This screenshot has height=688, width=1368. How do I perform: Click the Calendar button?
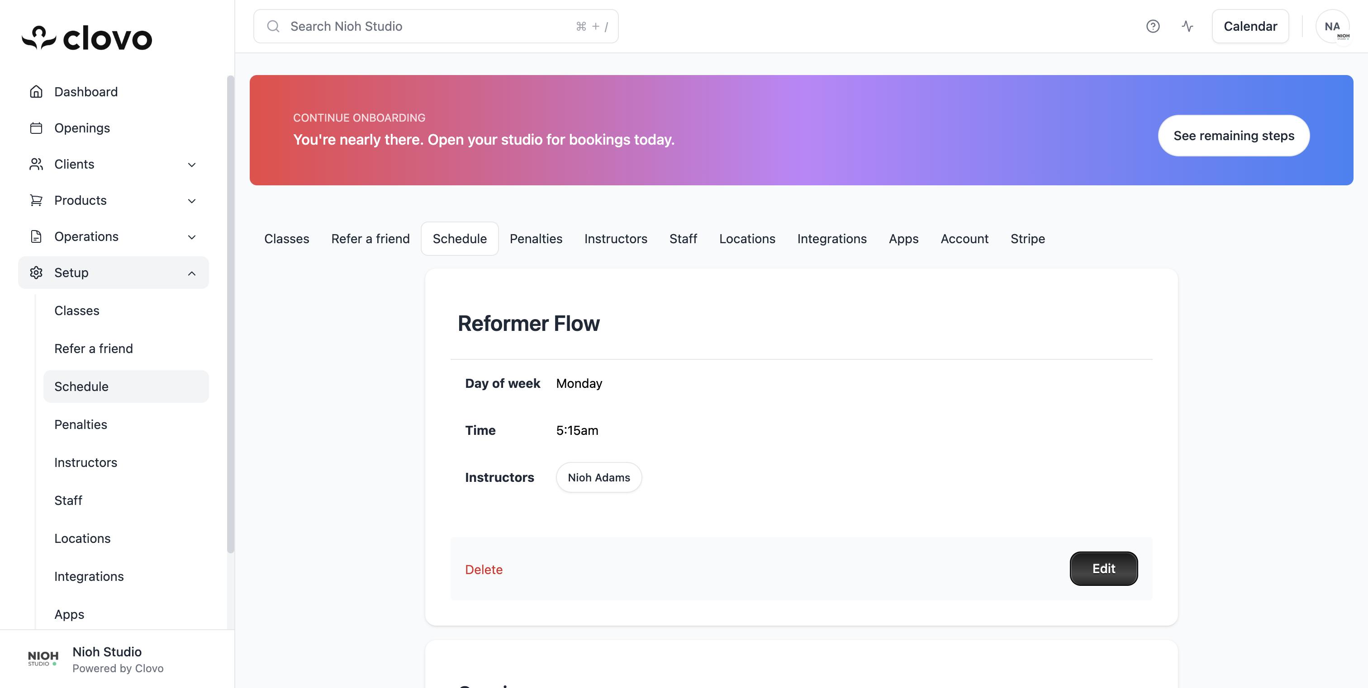1250,26
